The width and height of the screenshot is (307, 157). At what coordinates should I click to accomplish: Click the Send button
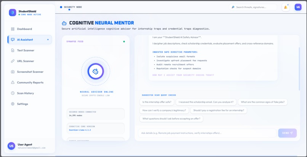click(x=287, y=133)
